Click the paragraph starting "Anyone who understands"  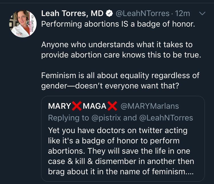(121, 50)
